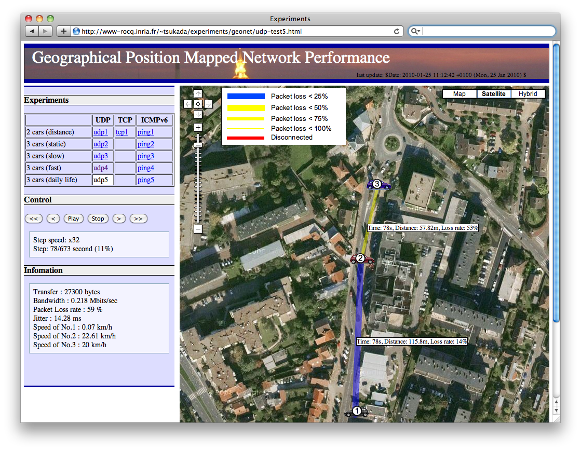Click car marker number 2
This screenshot has height=451, width=581.
pyautogui.click(x=361, y=258)
